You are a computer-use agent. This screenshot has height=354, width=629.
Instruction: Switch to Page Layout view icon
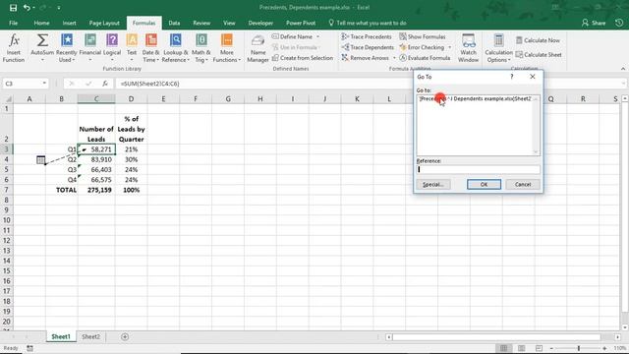pyautogui.click(x=522, y=348)
